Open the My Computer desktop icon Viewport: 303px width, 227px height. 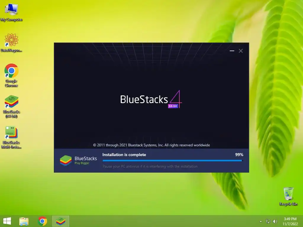click(12, 12)
